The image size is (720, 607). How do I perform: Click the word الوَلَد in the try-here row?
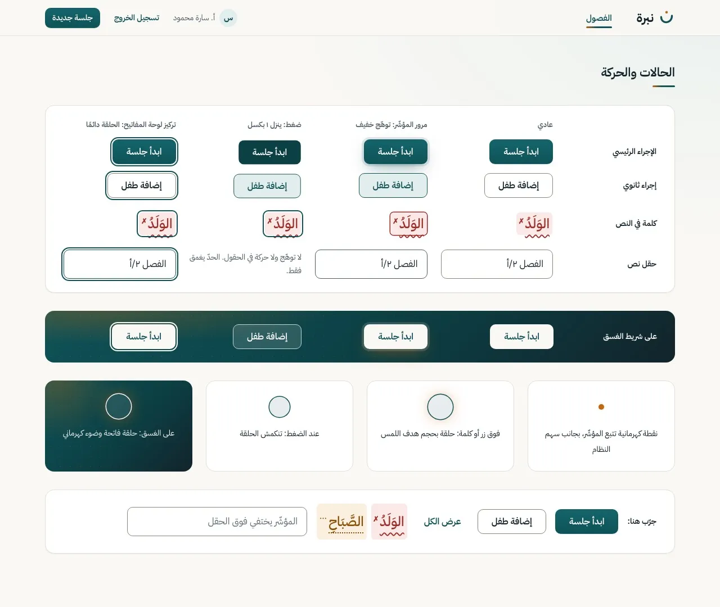(389, 522)
